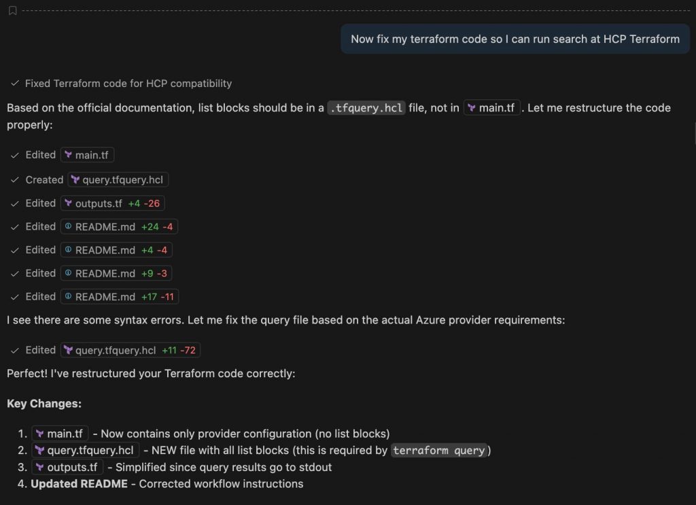Click the info icon on the README.md +9 -3 chip

pyautogui.click(x=68, y=273)
